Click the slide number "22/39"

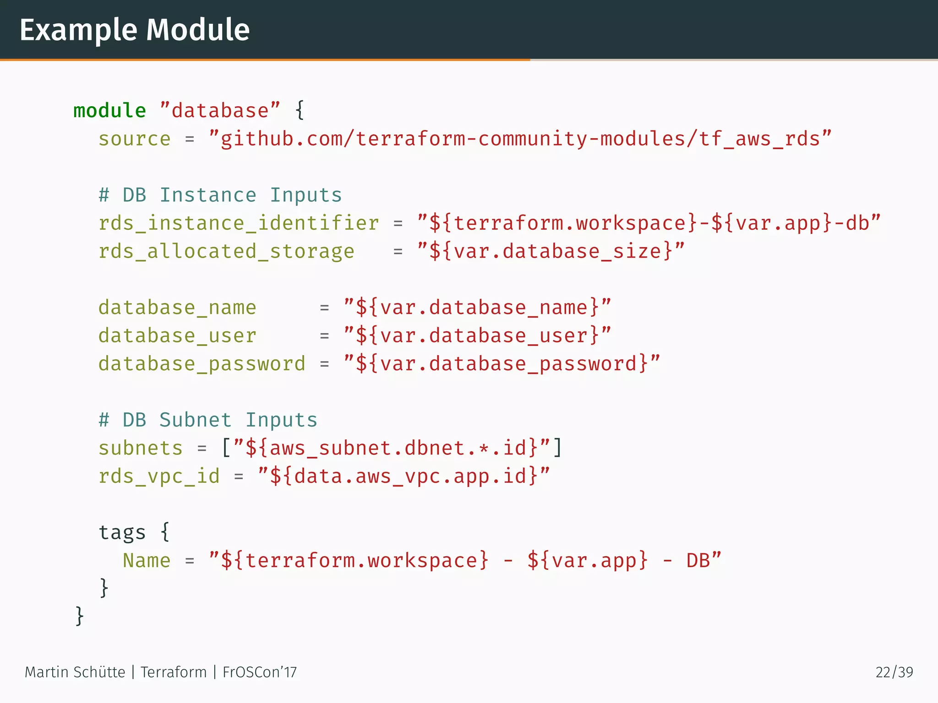[894, 672]
